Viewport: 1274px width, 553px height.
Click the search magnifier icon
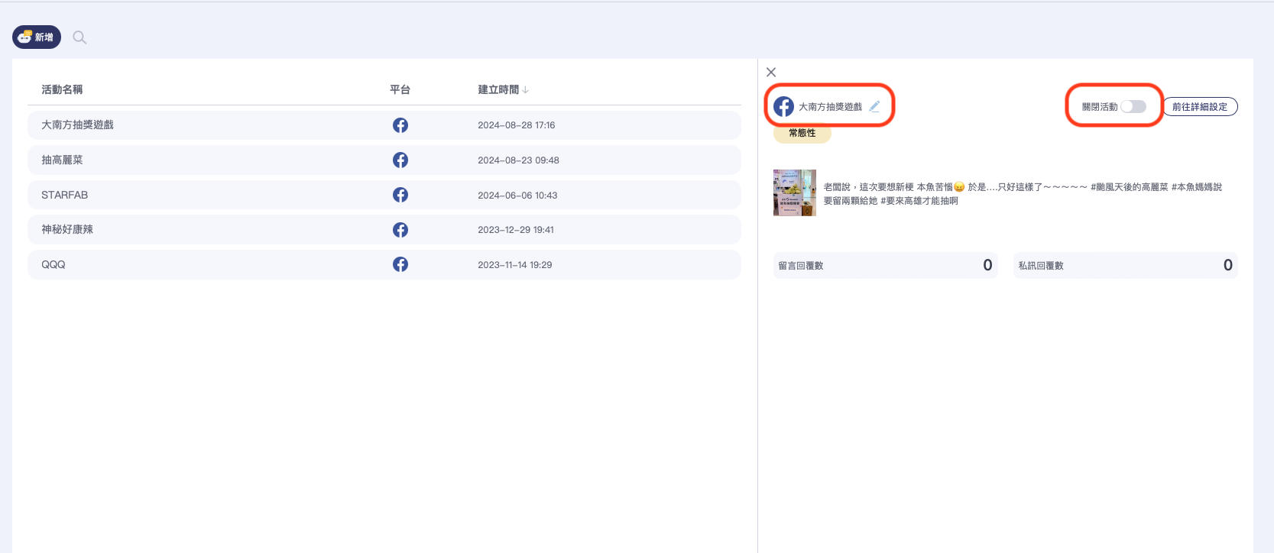(x=79, y=37)
